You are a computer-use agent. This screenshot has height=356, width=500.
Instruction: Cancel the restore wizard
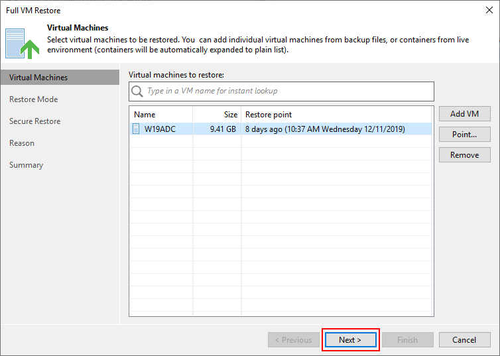[464, 339]
